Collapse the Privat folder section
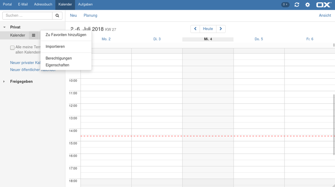Screen dimensions: 335x187 [x=4, y=27]
